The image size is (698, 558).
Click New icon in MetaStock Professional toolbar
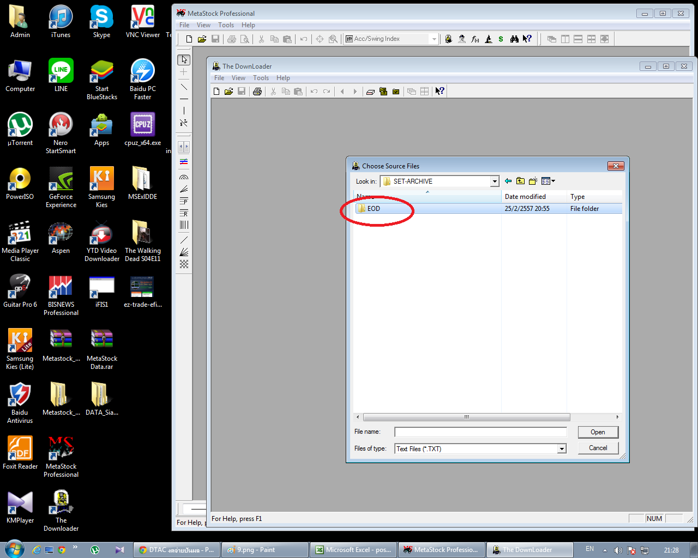click(189, 39)
